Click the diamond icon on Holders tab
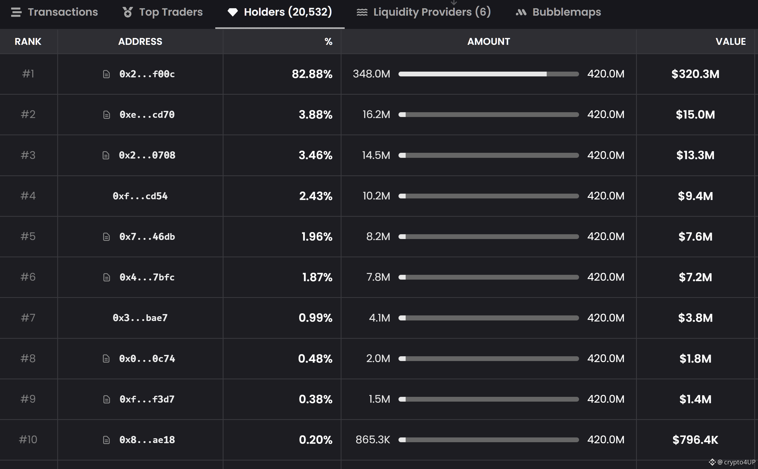Viewport: 758px width, 469px height. click(233, 12)
